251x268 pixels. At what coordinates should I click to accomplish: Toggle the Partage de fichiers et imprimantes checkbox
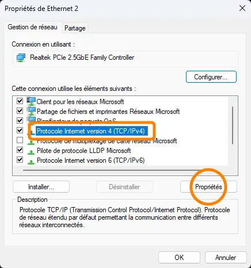[20, 111]
